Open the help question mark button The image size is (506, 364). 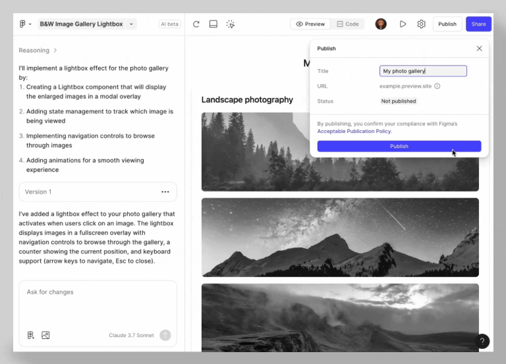[x=482, y=341]
